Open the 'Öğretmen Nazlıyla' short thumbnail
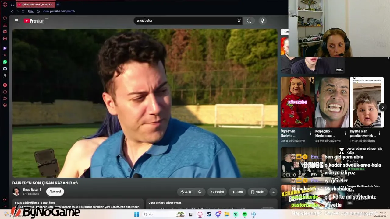Viewport: 390px width, 219px height. pos(297,102)
